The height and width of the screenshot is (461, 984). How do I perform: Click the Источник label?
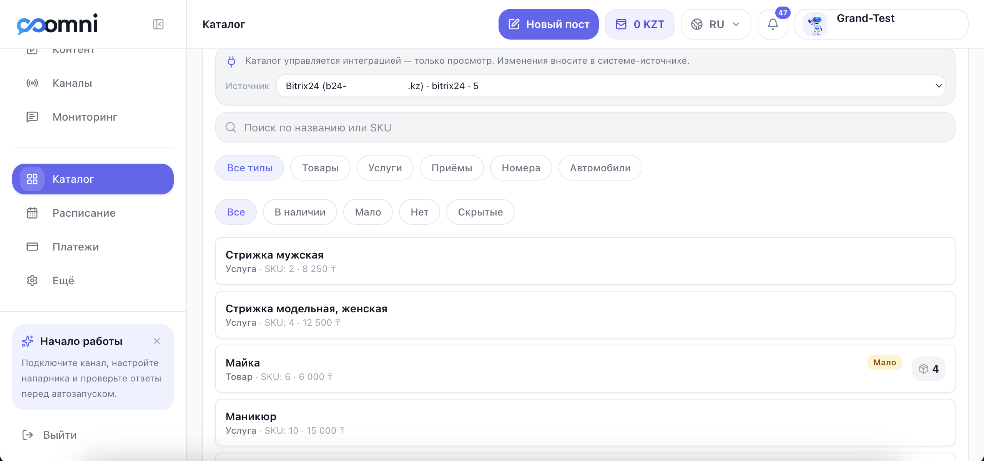coord(248,86)
